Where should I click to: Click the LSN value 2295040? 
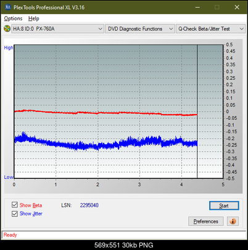(x=89, y=205)
